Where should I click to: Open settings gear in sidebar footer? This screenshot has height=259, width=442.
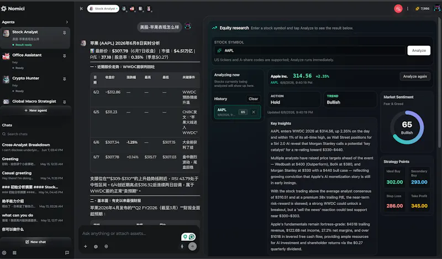tap(4, 252)
